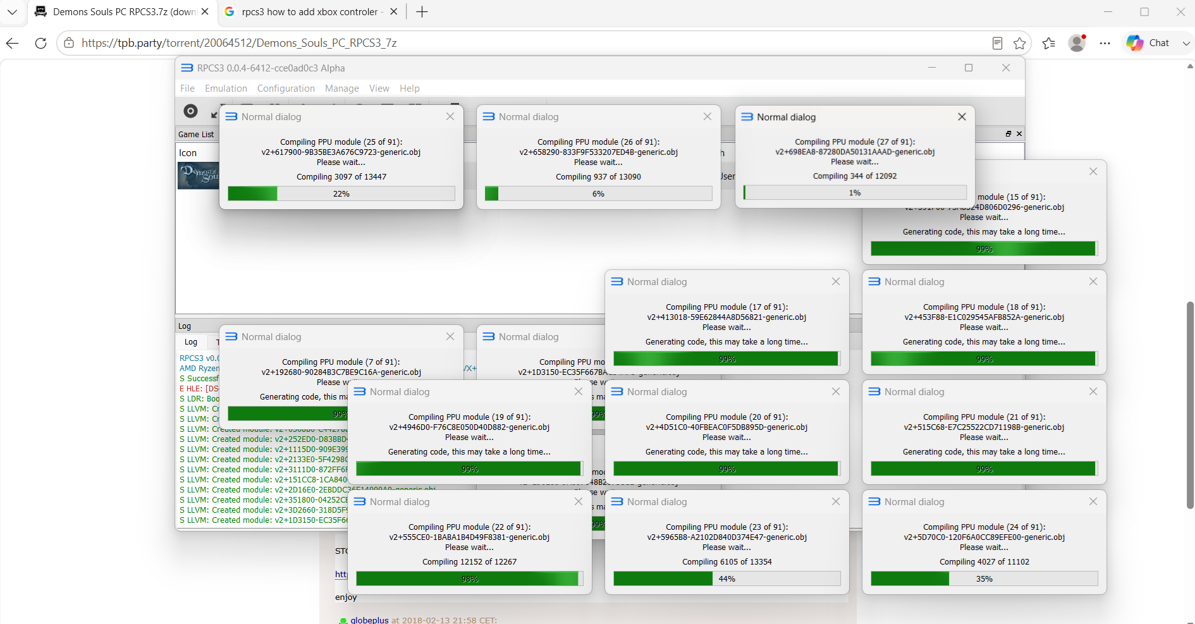Click the "AMD Ryzen" log line

[199, 369]
